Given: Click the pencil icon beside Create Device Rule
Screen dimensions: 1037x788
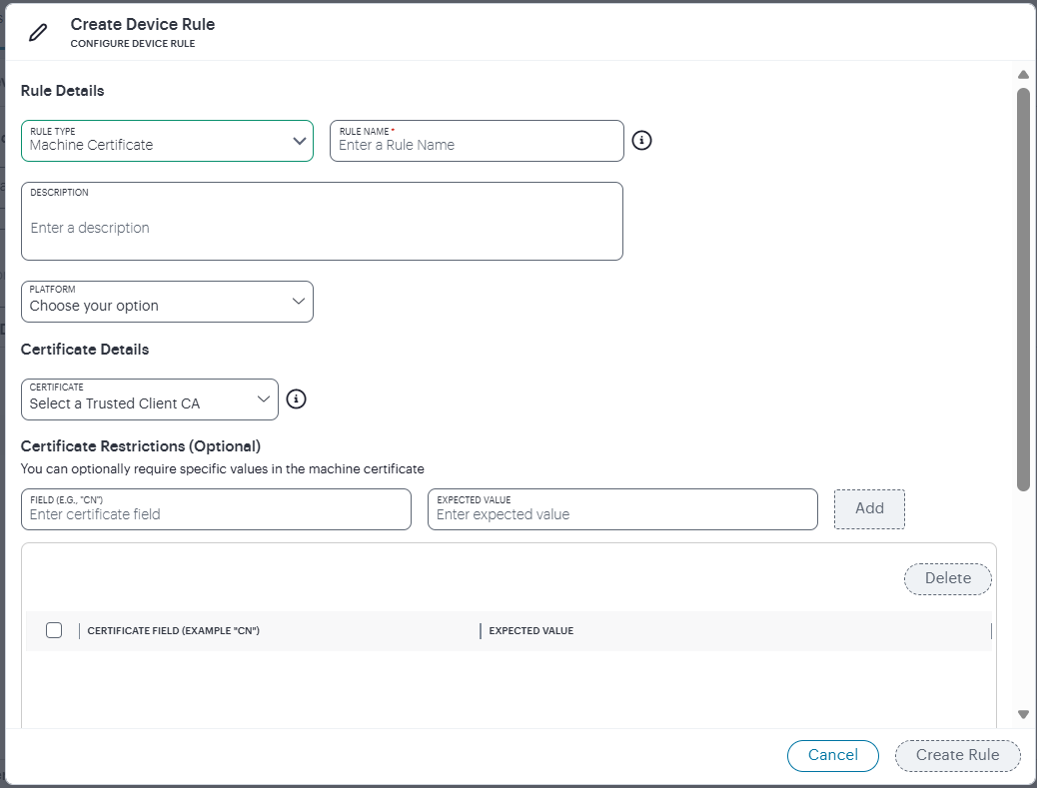Looking at the screenshot, I should pos(38,32).
